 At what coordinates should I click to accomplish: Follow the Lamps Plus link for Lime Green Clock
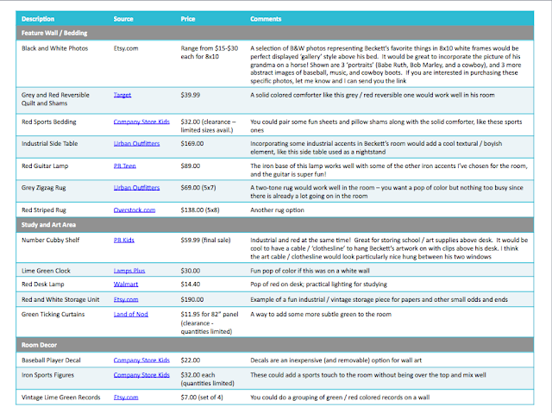pyautogui.click(x=129, y=271)
